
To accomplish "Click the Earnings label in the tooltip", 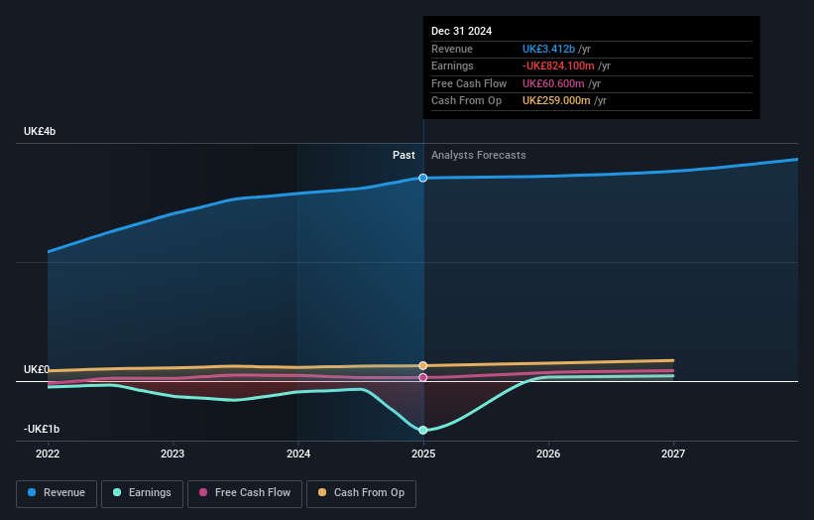I will 452,65.
